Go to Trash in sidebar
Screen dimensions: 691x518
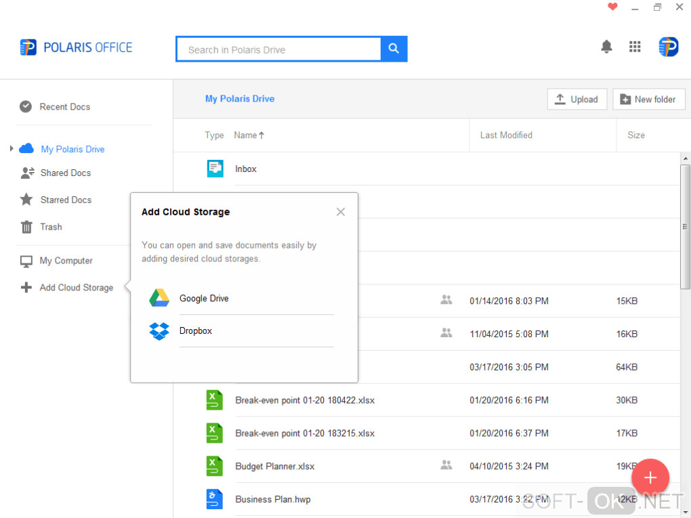[x=51, y=228]
